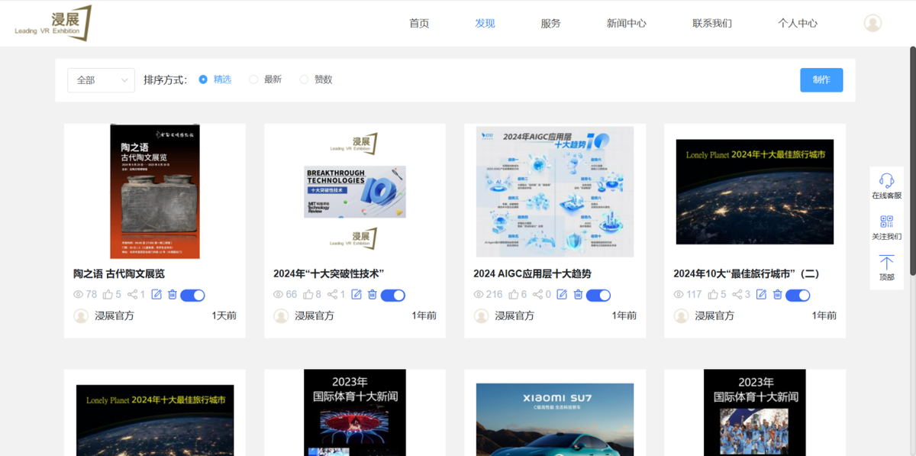The width and height of the screenshot is (916, 456).
Task: Delete the 2024年10大“最佳旅行城市”（二） card
Action: click(777, 295)
